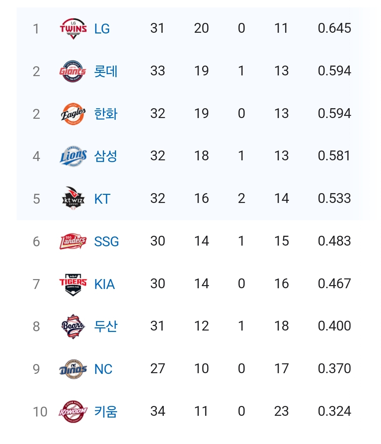This screenshot has width=381, height=444.
Task: Open the NC team link
Action: point(103,369)
